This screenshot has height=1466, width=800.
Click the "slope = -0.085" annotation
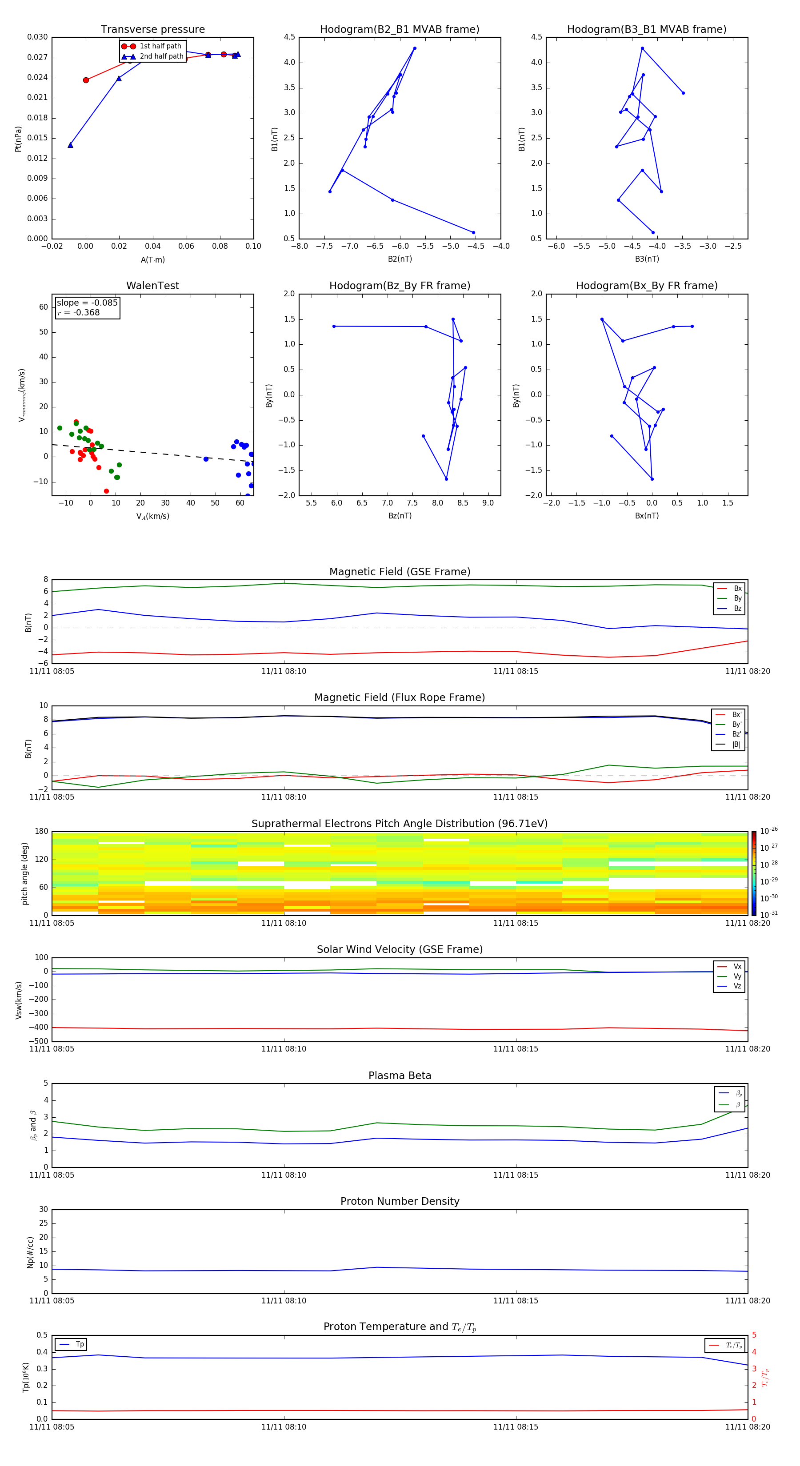[87, 303]
